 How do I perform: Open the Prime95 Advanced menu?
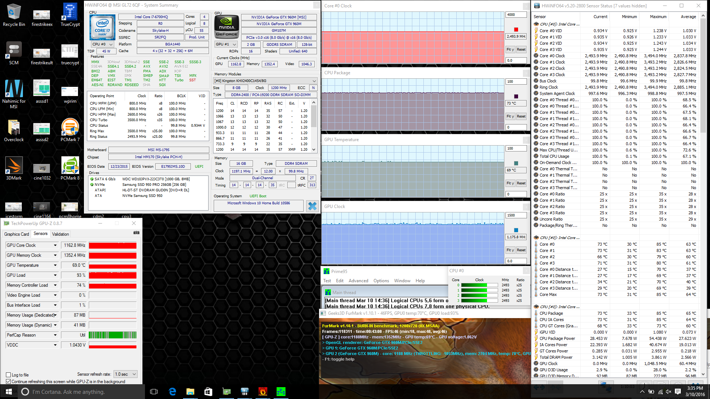click(x=358, y=281)
